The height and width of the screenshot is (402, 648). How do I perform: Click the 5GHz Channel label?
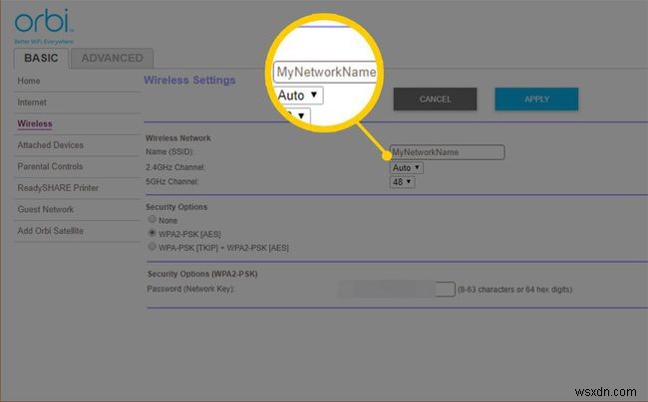click(x=171, y=182)
